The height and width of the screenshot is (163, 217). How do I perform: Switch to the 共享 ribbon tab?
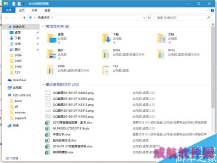(x=34, y=10)
